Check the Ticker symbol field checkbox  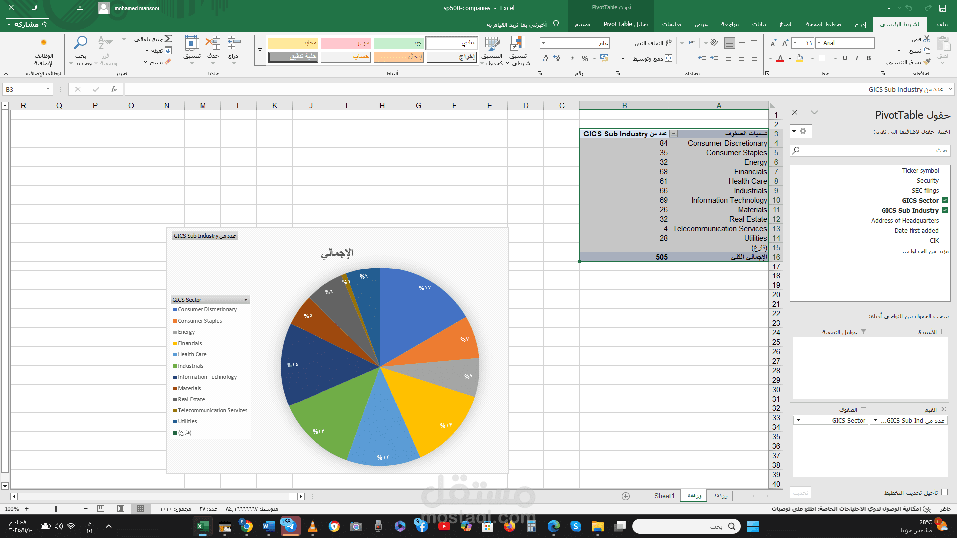pyautogui.click(x=945, y=170)
